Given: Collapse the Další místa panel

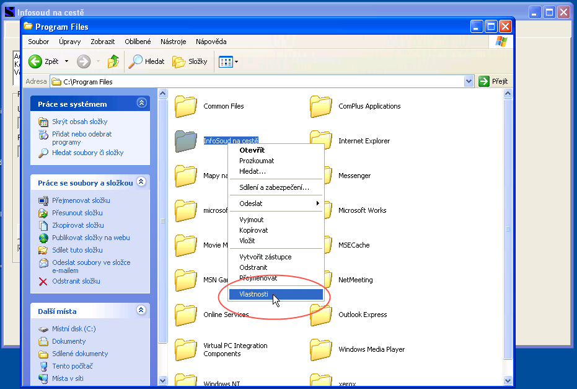Looking at the screenshot, I should [141, 310].
